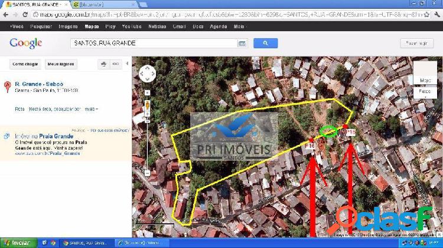The height and width of the screenshot is (248, 443).
Task: Click Por que esse anúncio link
Action: click(x=109, y=130)
